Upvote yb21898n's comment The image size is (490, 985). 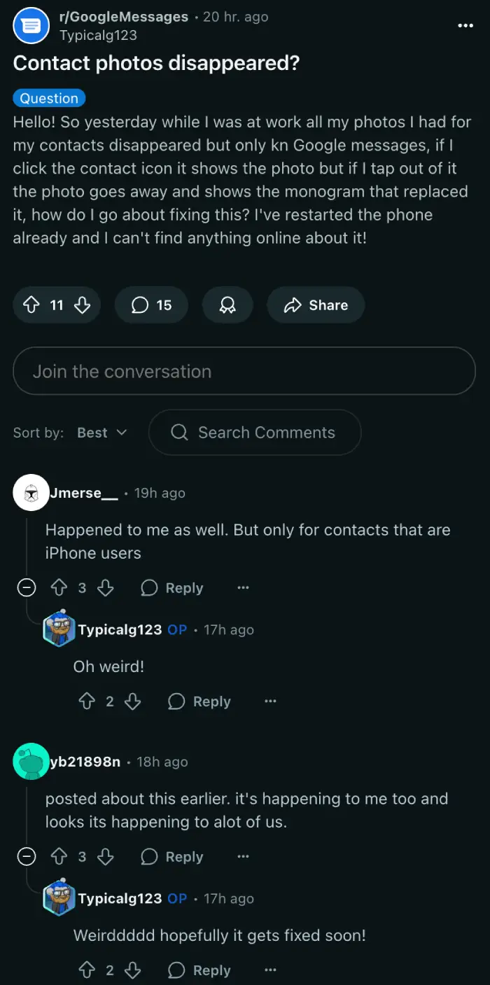tap(59, 857)
